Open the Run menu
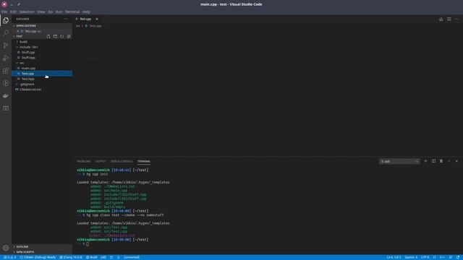463x260 pixels. pos(59,12)
